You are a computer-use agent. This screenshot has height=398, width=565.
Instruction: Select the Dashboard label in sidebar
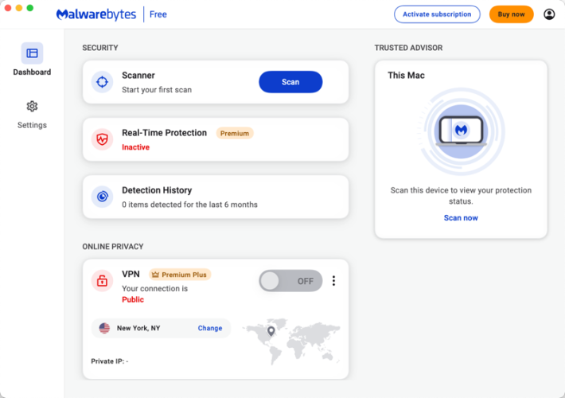32,72
